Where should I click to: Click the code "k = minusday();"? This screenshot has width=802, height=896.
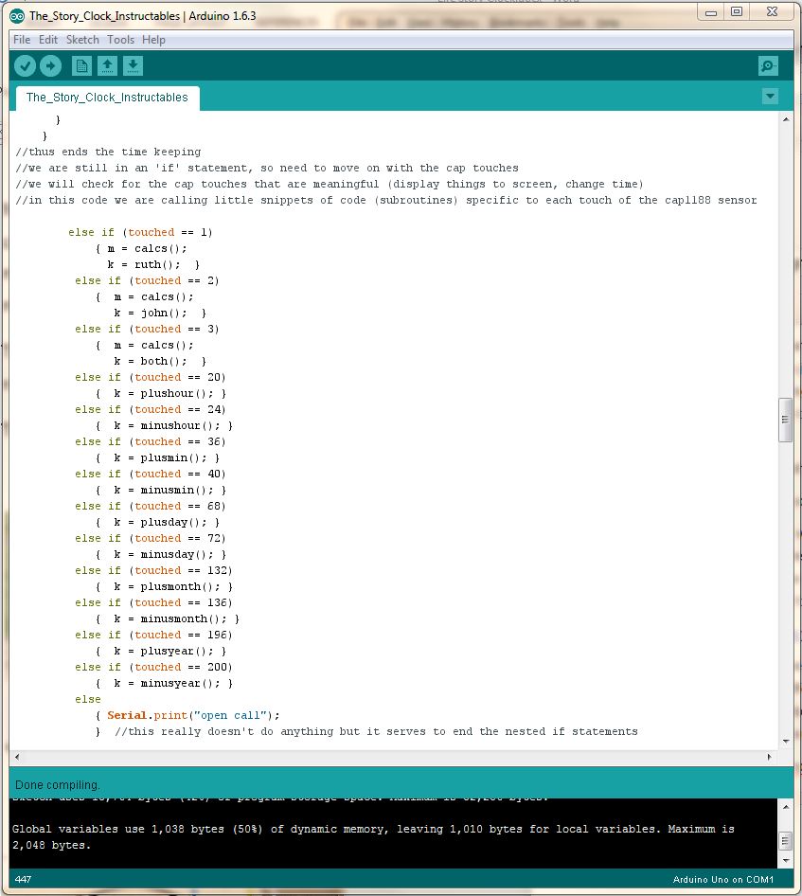click(x=164, y=554)
